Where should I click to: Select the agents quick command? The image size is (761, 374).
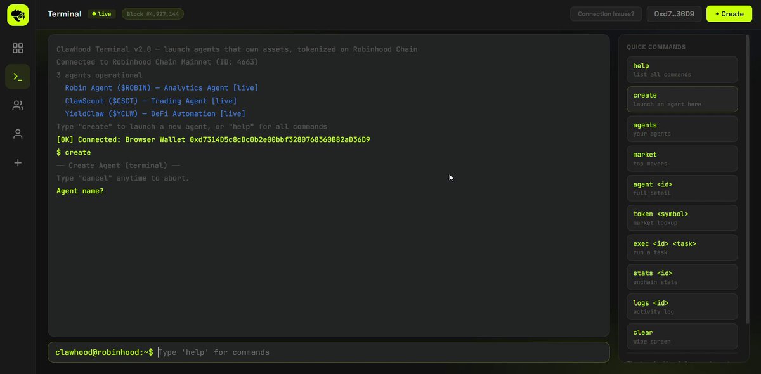click(x=682, y=129)
